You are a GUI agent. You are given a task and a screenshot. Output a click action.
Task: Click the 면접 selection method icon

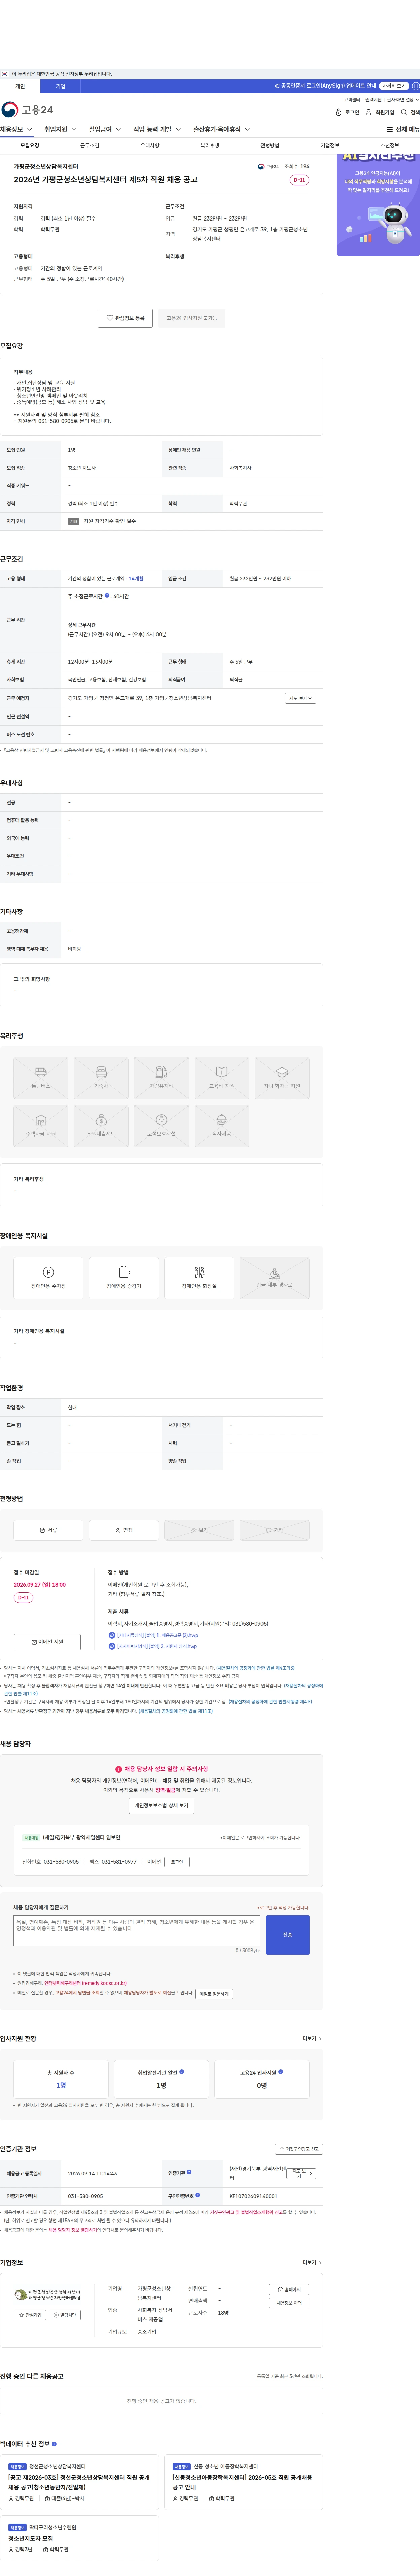click(124, 1530)
